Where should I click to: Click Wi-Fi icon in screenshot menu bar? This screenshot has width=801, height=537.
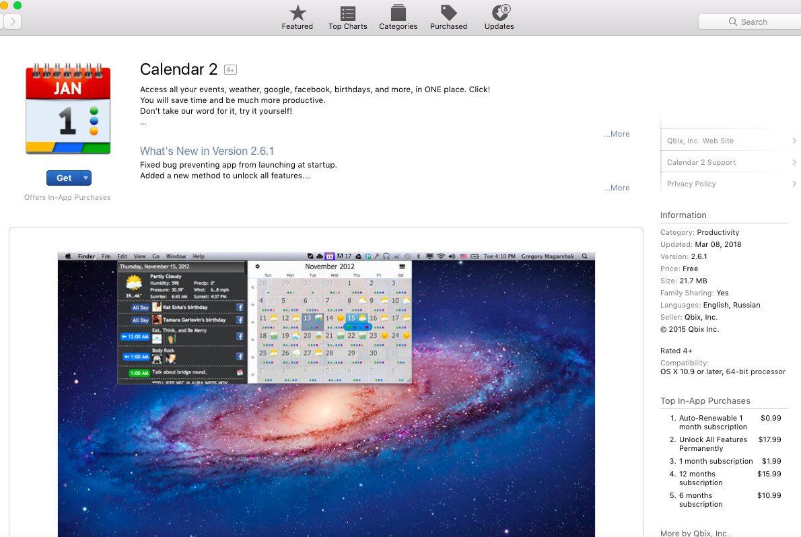click(x=440, y=256)
